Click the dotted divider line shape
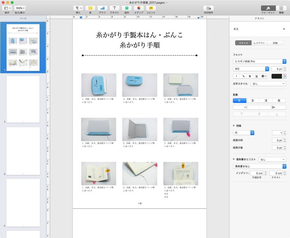The height and width of the screenshot is (238, 290). click(140, 55)
